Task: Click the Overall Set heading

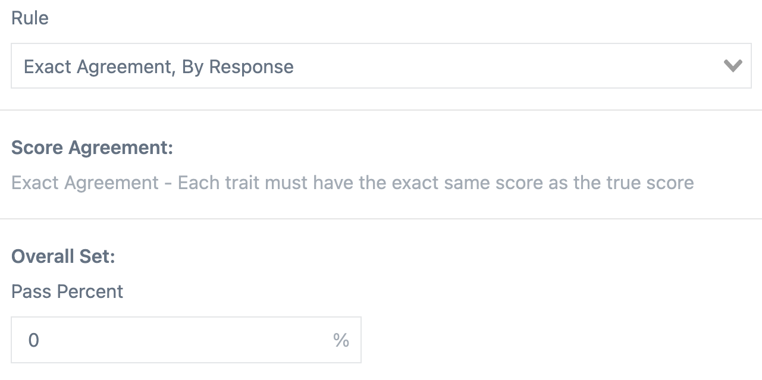Action: pos(63,256)
